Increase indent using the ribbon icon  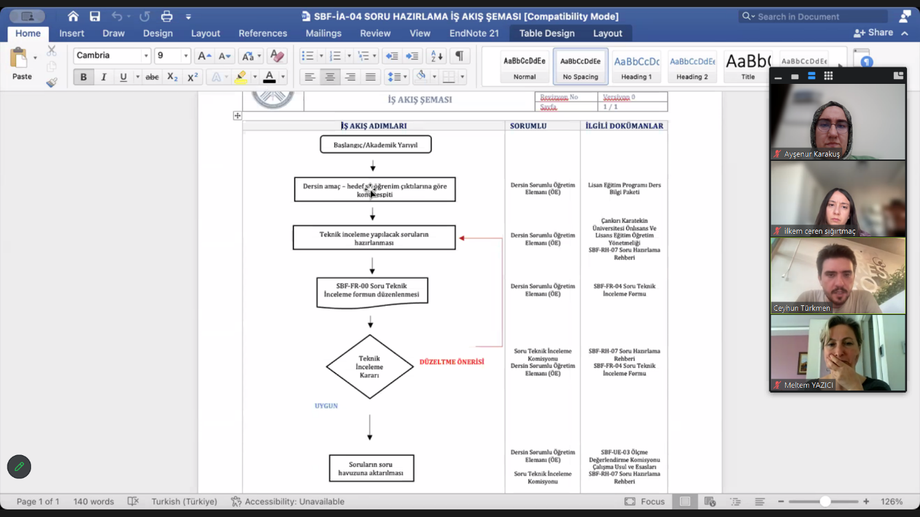412,56
